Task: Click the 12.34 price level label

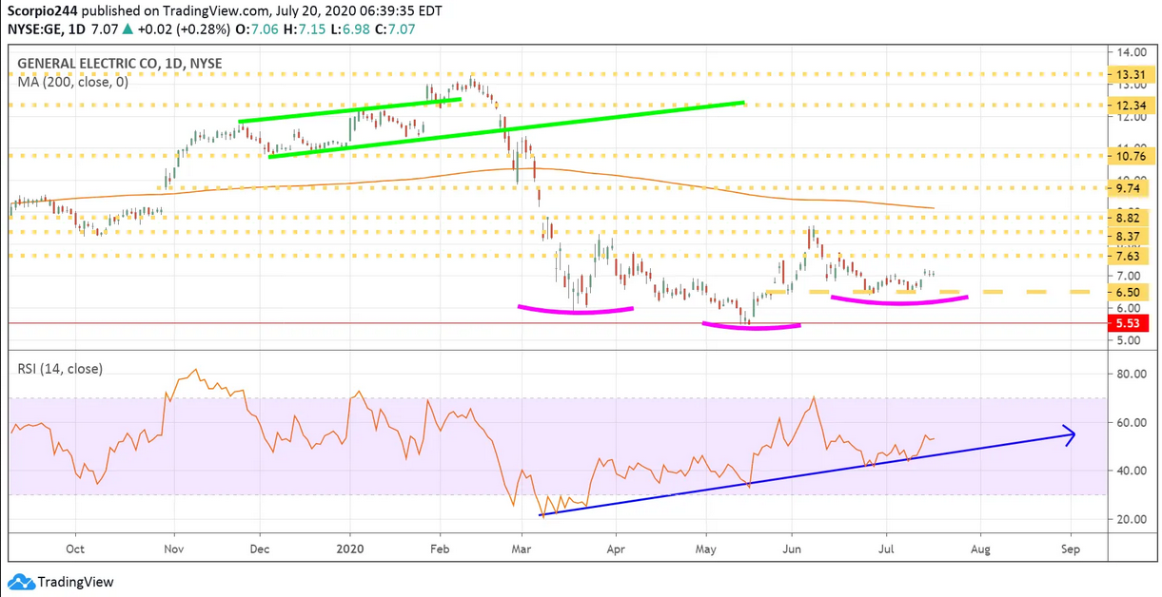Action: coord(1132,106)
